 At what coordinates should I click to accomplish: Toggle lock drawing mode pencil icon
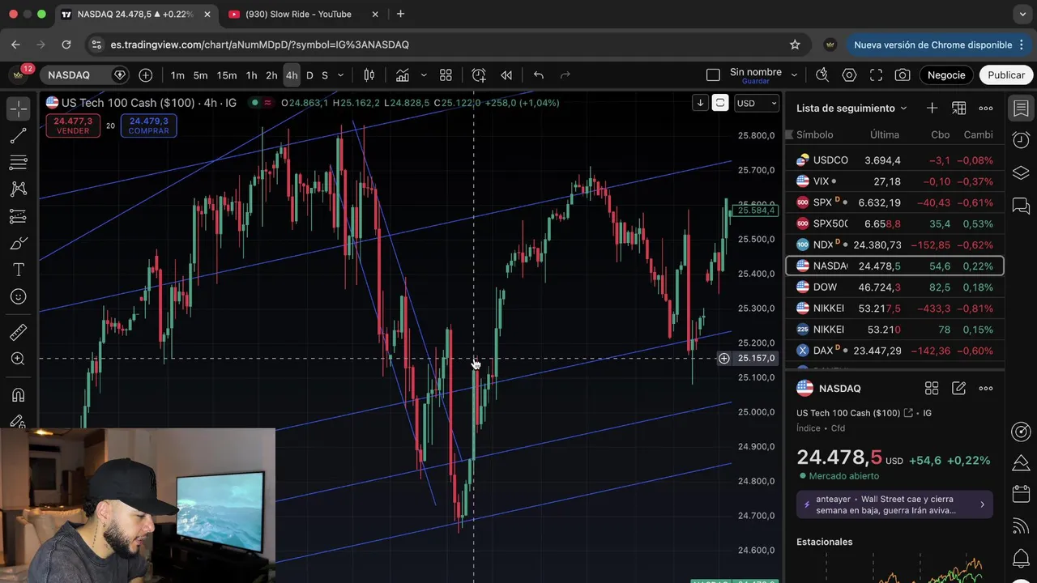(18, 421)
